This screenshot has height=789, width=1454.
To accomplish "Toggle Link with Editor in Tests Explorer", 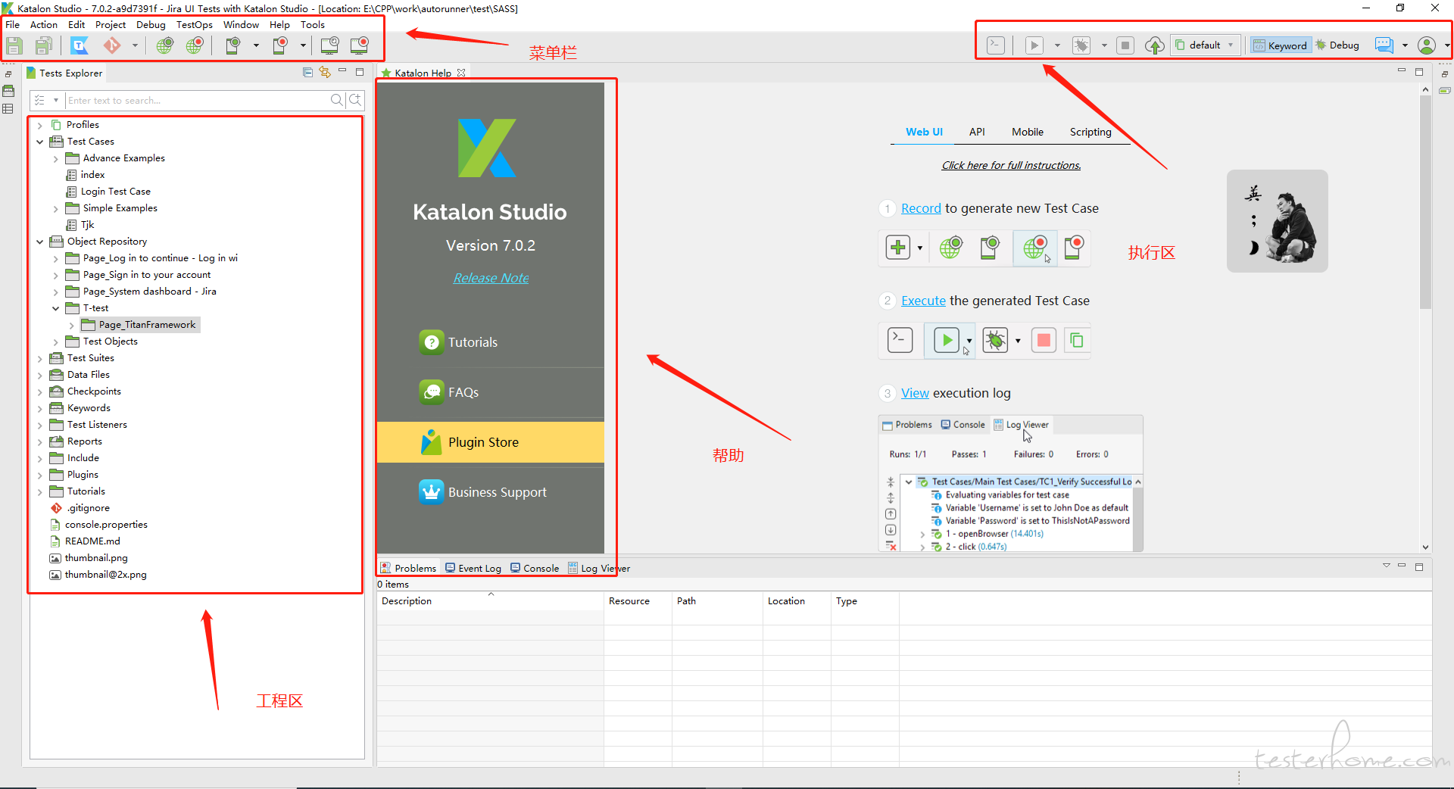I will (325, 72).
